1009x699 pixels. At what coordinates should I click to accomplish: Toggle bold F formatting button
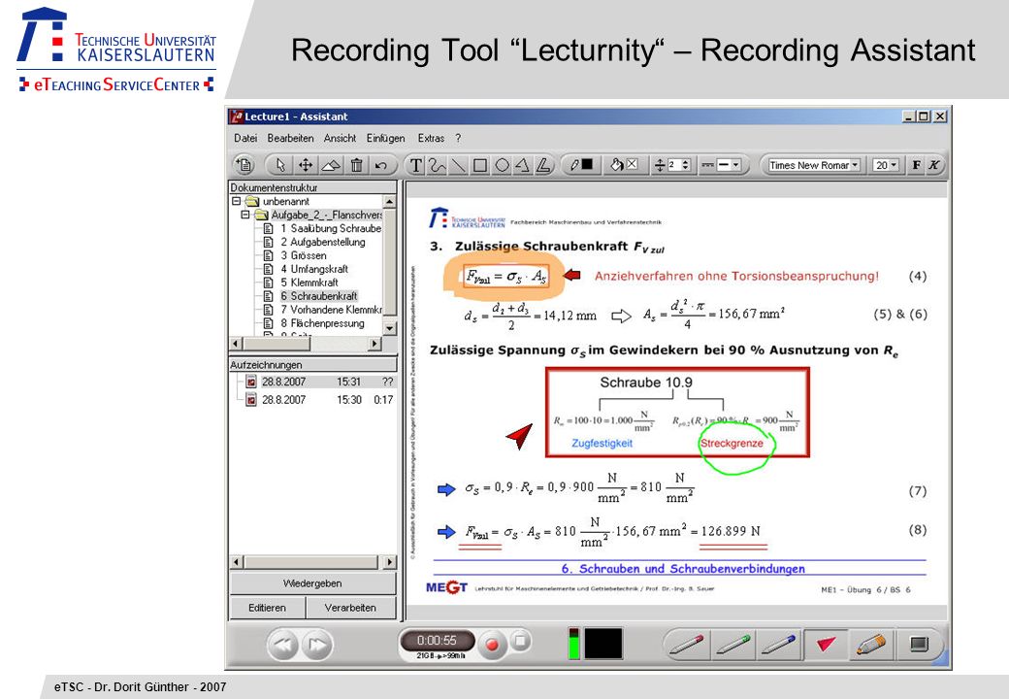pyautogui.click(x=916, y=165)
